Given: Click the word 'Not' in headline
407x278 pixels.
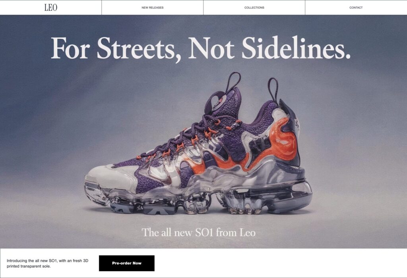Looking at the screenshot, I should pyautogui.click(x=211, y=48).
